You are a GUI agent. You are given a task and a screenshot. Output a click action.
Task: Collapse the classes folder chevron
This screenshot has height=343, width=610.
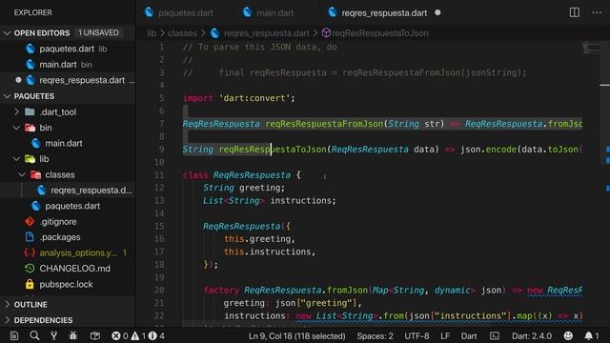[22, 174]
